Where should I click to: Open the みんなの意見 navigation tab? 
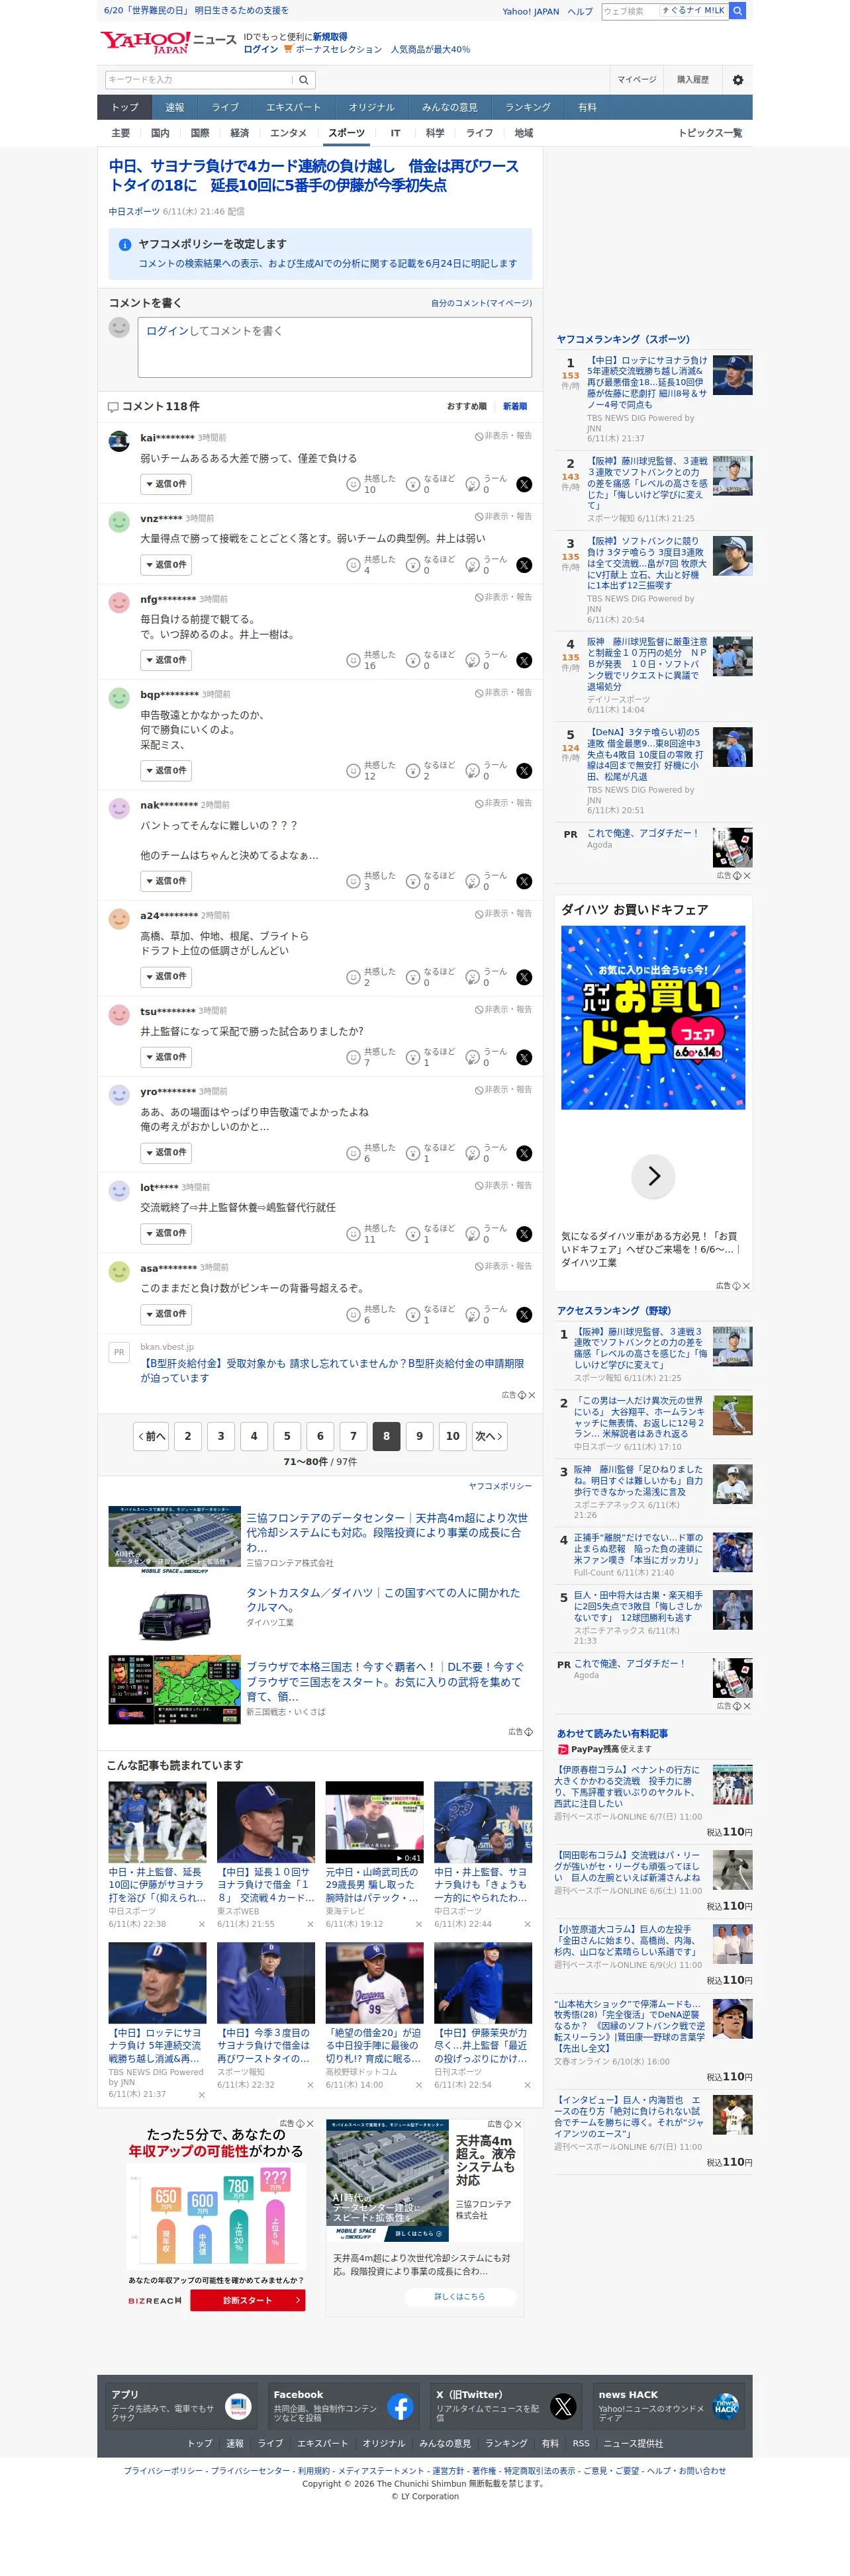click(450, 107)
